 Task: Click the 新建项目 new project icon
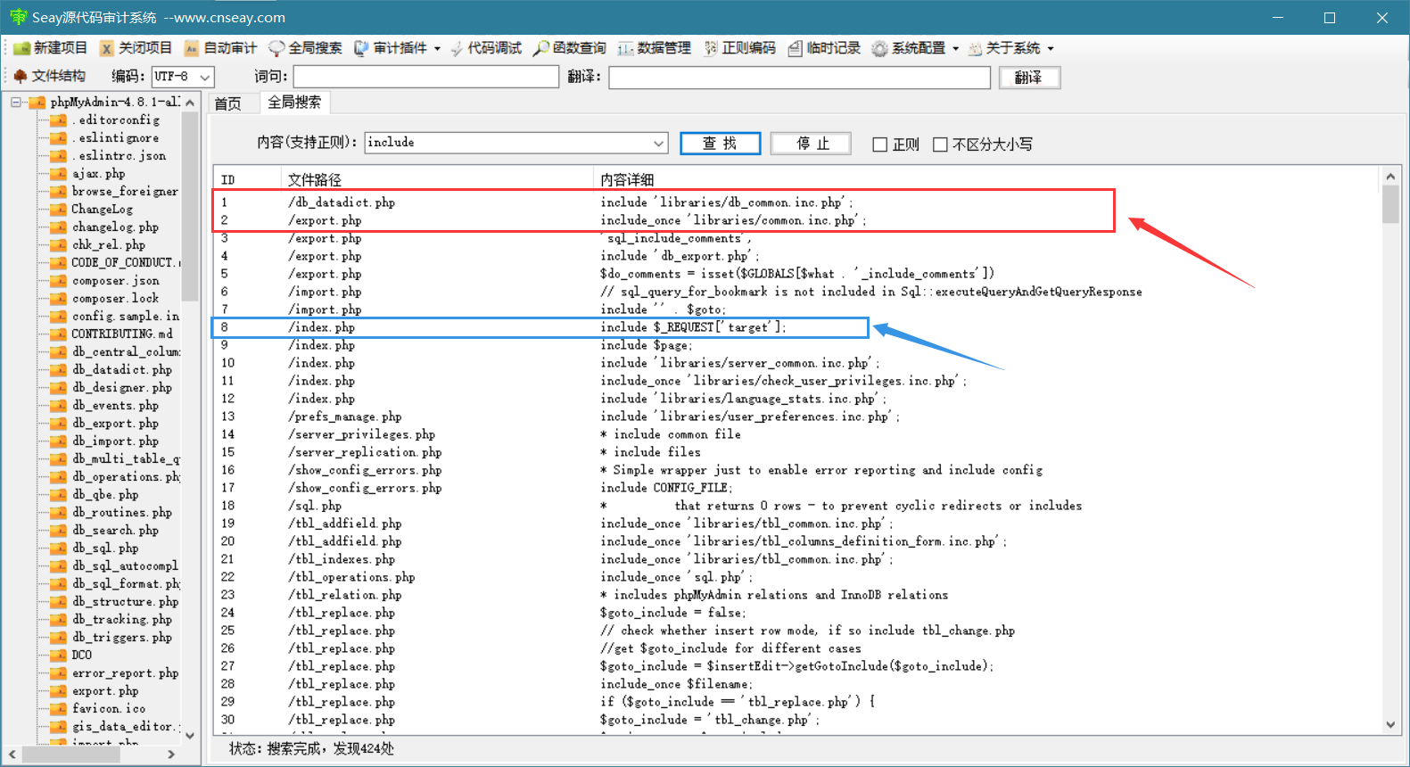coord(22,48)
